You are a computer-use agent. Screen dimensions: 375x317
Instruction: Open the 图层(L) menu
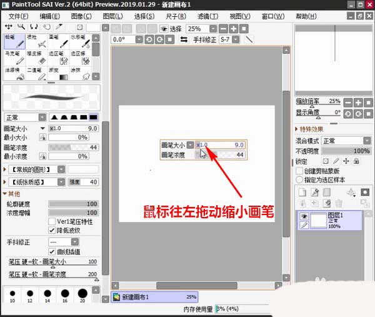tap(113, 16)
